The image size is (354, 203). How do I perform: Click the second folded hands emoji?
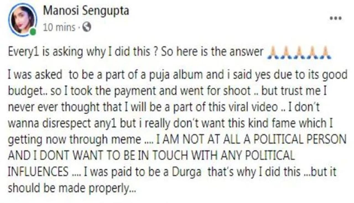coord(286,52)
